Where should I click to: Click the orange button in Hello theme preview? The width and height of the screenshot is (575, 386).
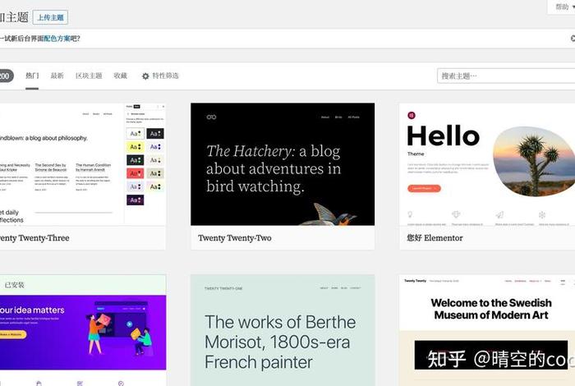(424, 188)
